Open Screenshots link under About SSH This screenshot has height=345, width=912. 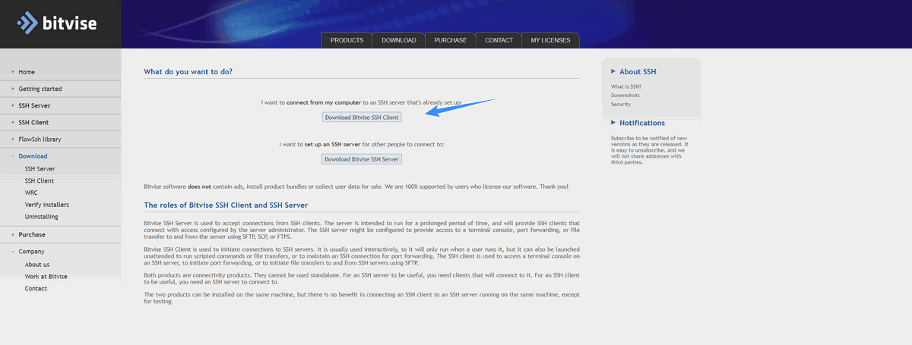pos(625,96)
